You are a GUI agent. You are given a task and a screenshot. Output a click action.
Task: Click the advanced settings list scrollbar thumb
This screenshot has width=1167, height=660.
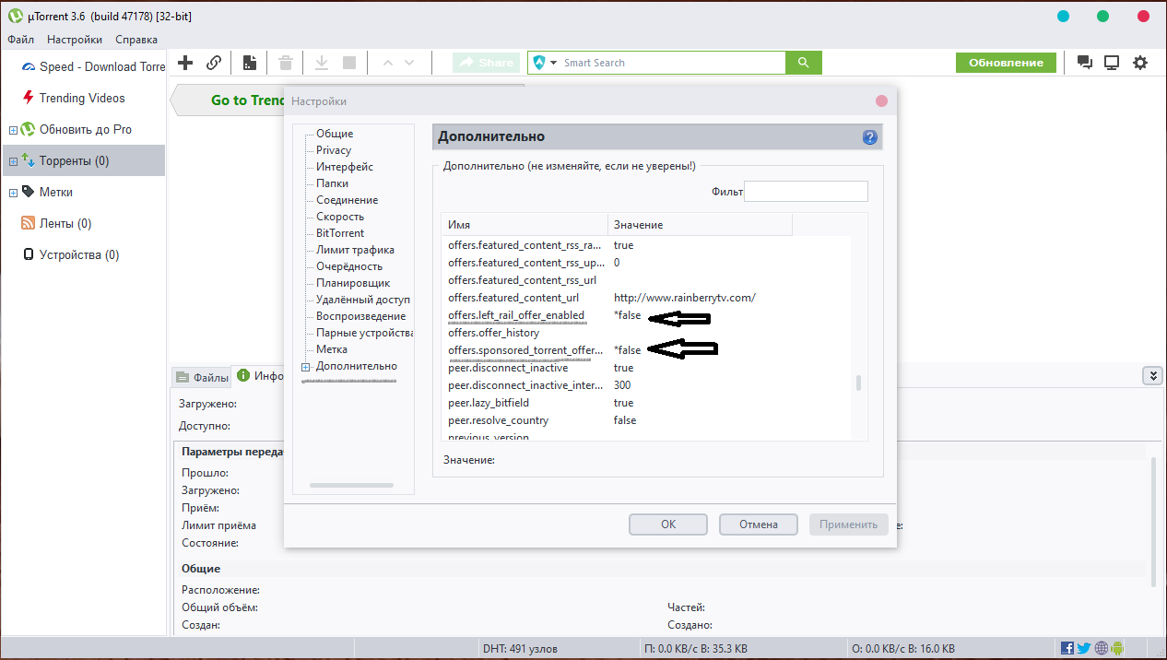coord(859,383)
